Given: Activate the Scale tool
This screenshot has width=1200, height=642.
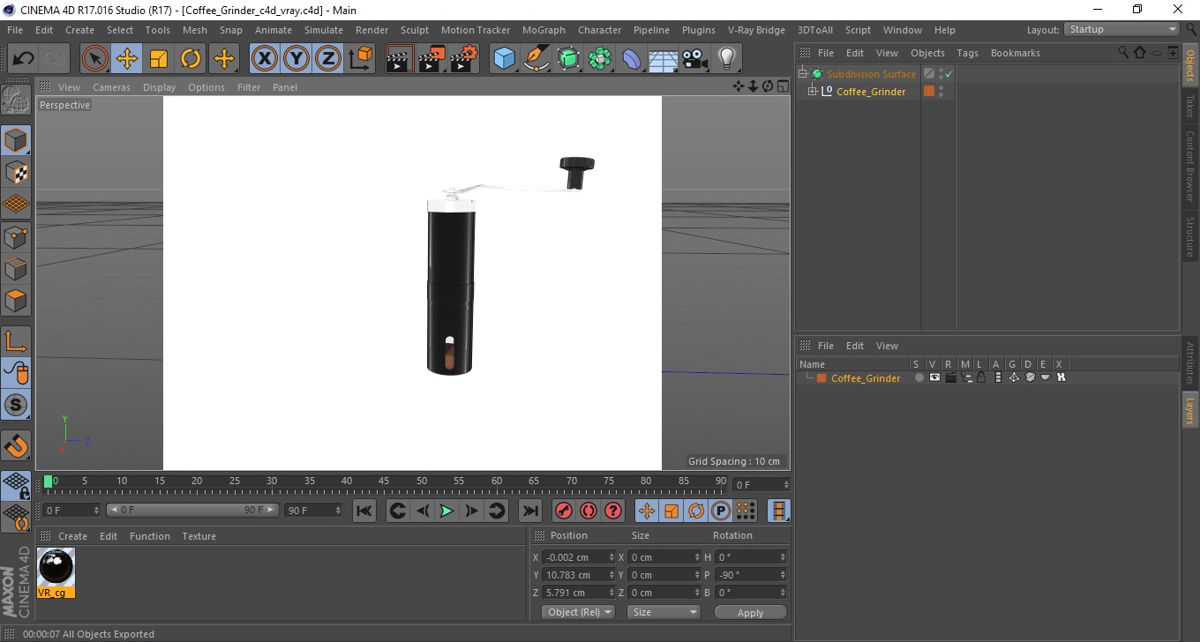Looking at the screenshot, I should 159,59.
